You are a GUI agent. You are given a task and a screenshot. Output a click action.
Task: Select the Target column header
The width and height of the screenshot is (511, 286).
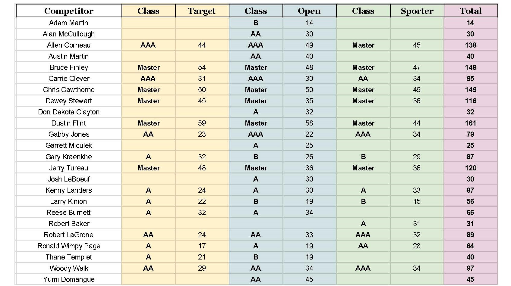202,11
